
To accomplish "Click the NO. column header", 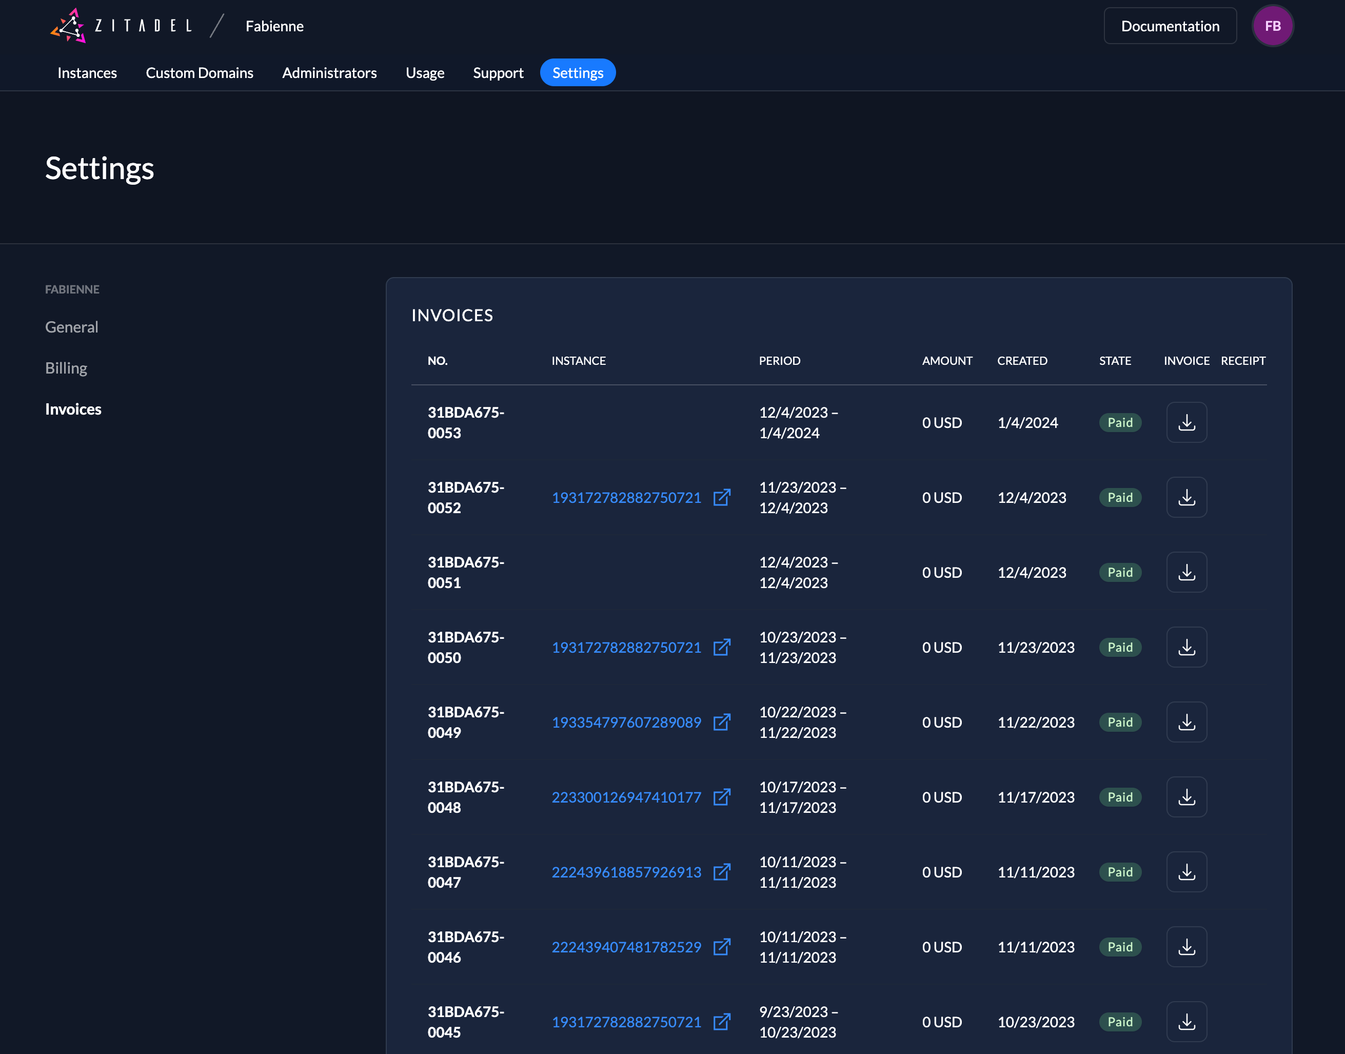I will (438, 361).
